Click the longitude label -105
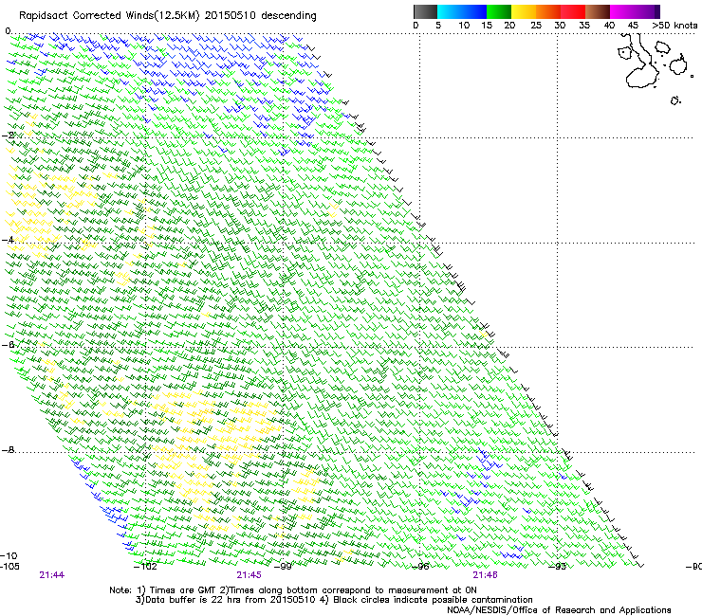 [9, 567]
